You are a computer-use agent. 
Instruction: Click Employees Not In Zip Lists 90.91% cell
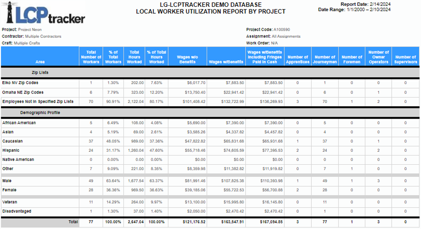113,101
